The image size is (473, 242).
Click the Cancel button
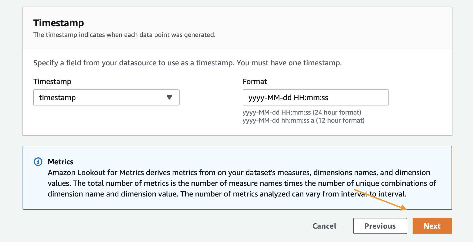tap(324, 226)
